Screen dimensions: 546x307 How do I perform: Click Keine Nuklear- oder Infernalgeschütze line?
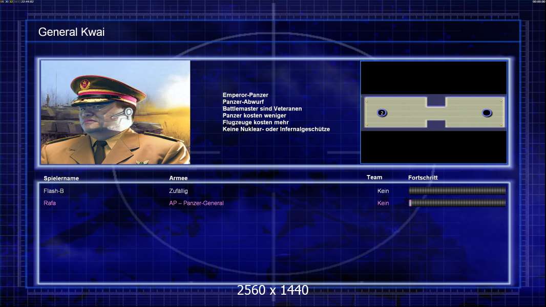click(276, 129)
